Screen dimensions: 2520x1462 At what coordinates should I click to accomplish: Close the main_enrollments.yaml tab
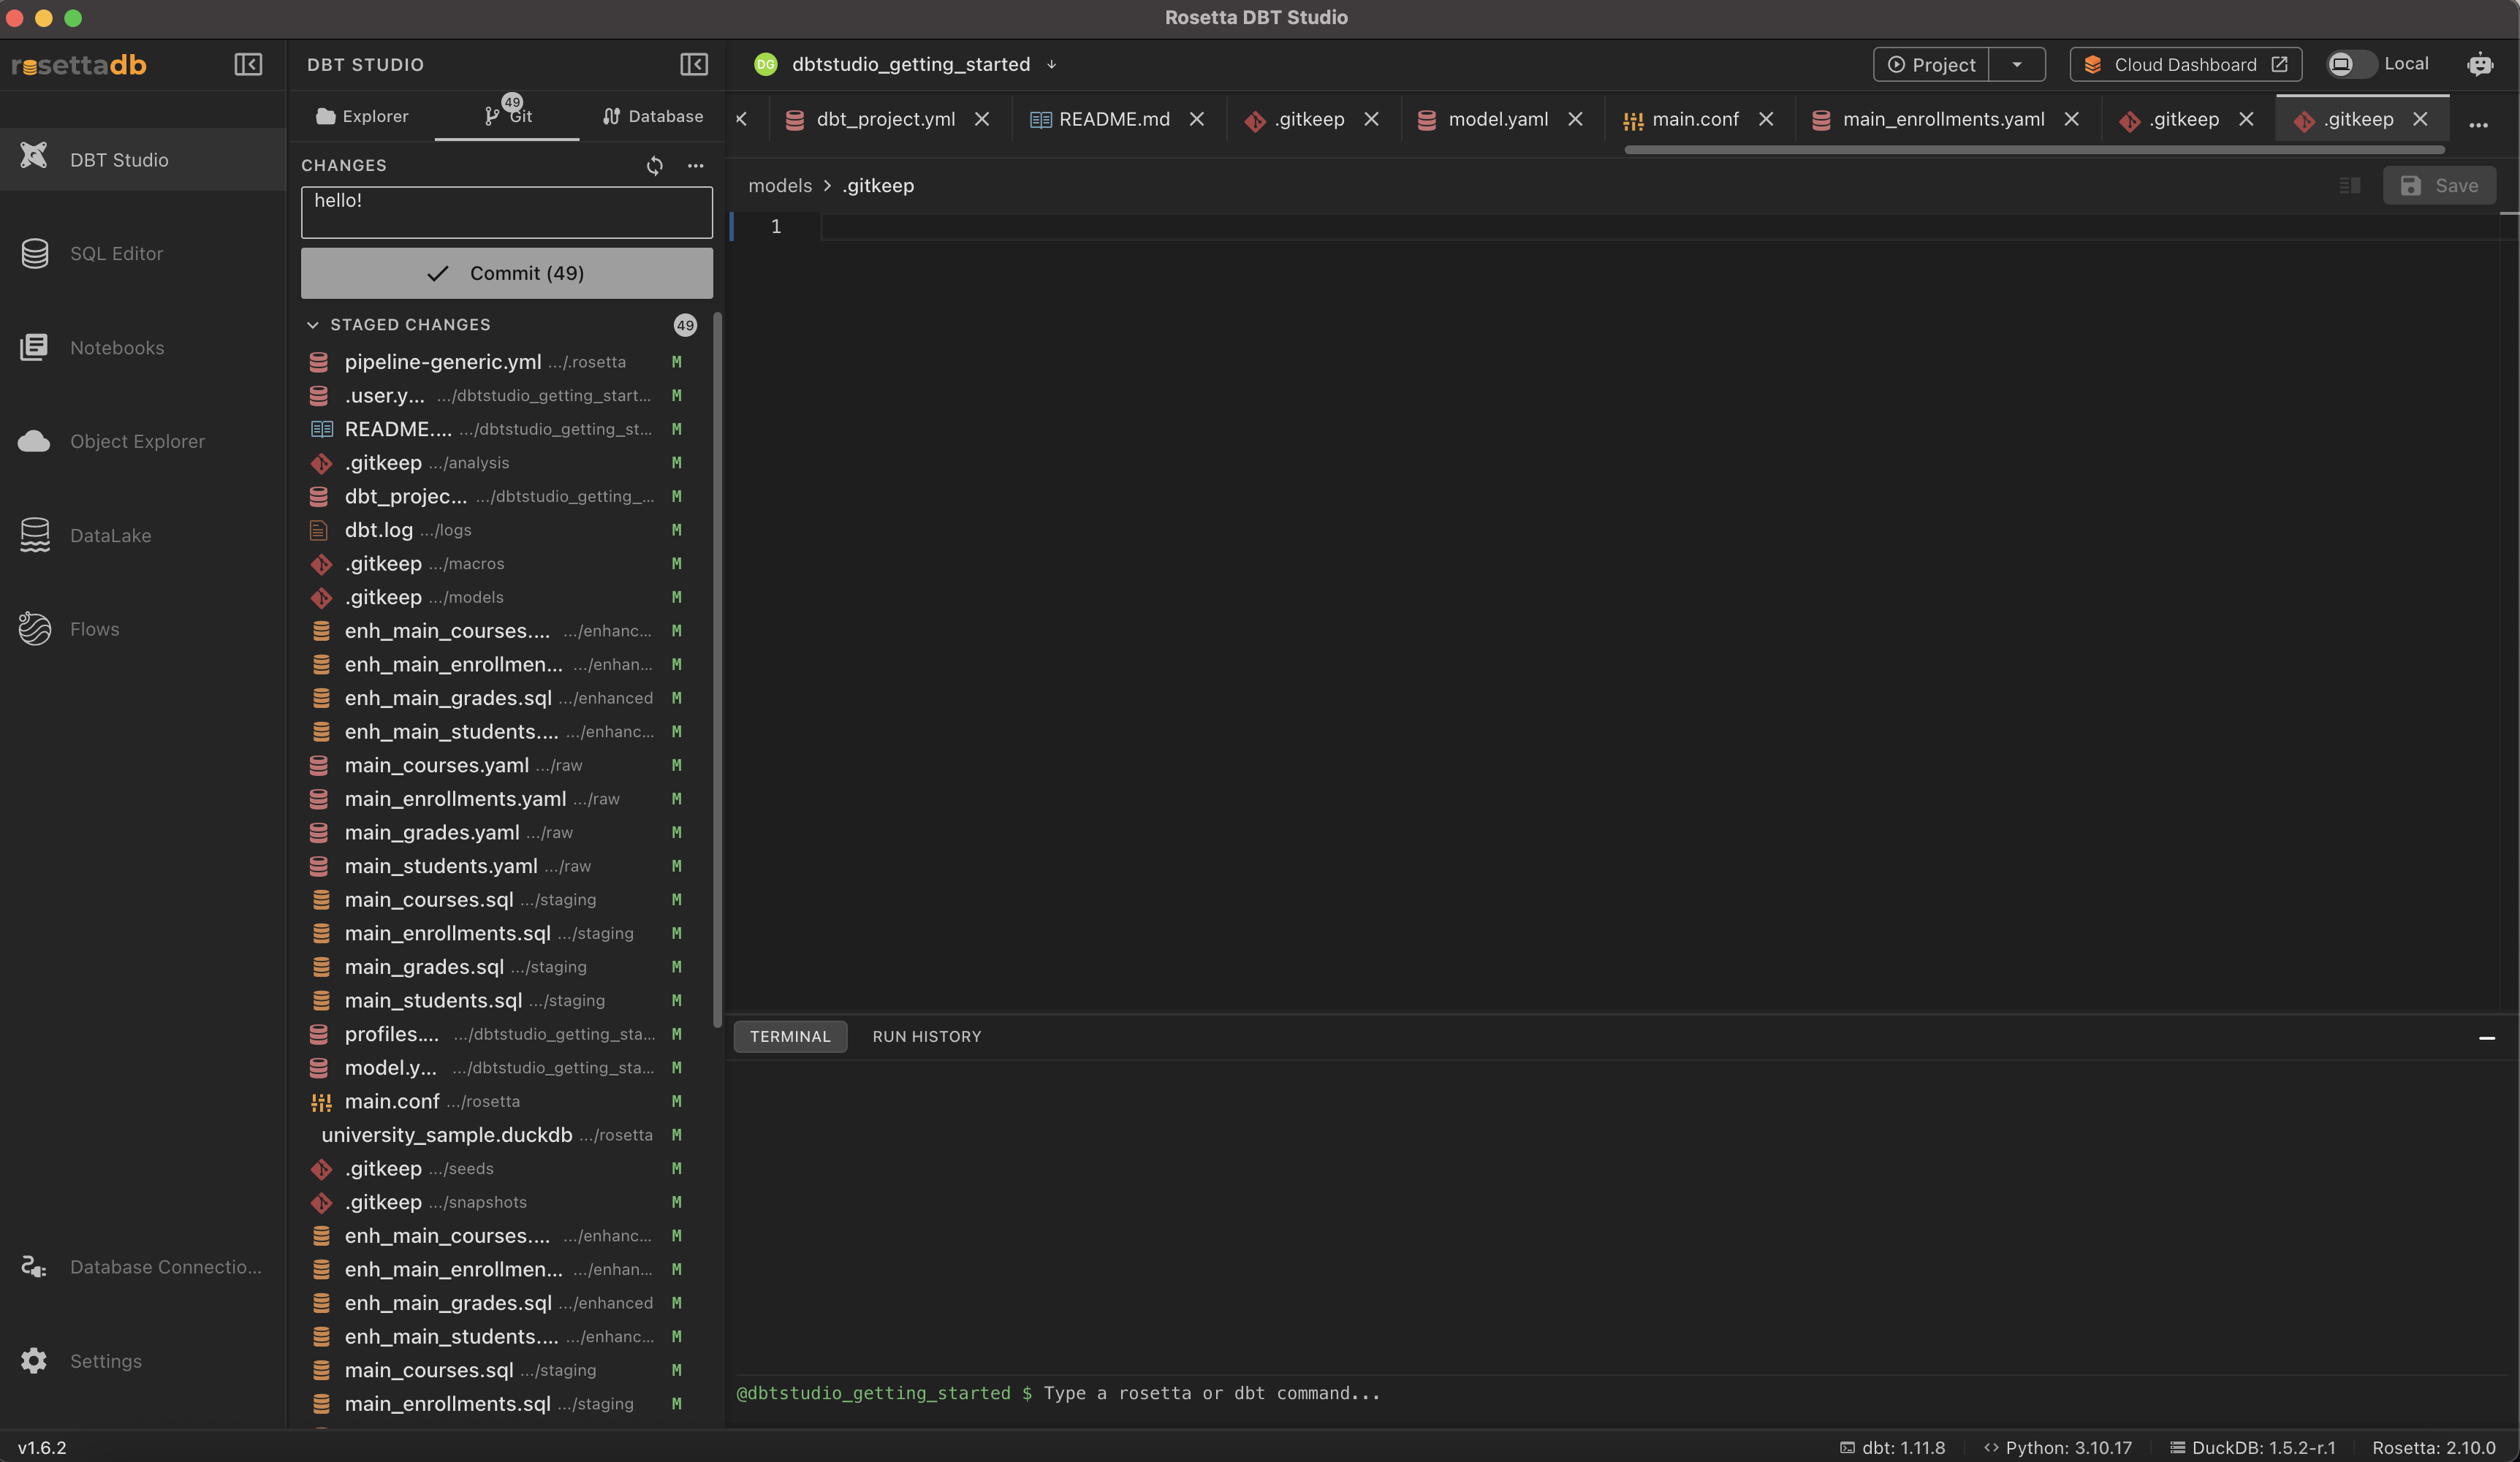pos(2071,119)
